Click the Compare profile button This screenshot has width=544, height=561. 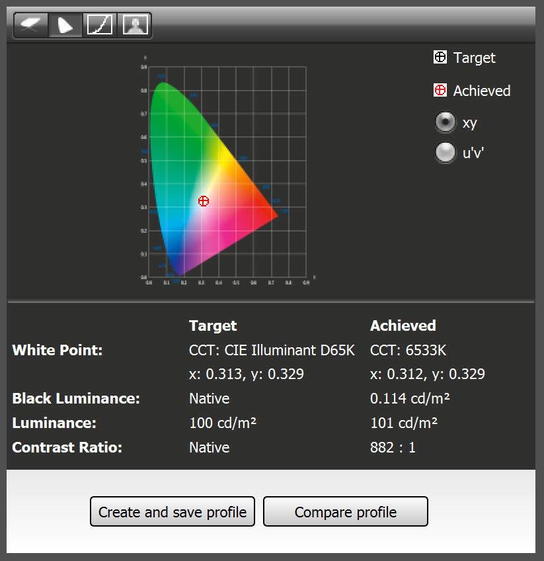(x=346, y=511)
